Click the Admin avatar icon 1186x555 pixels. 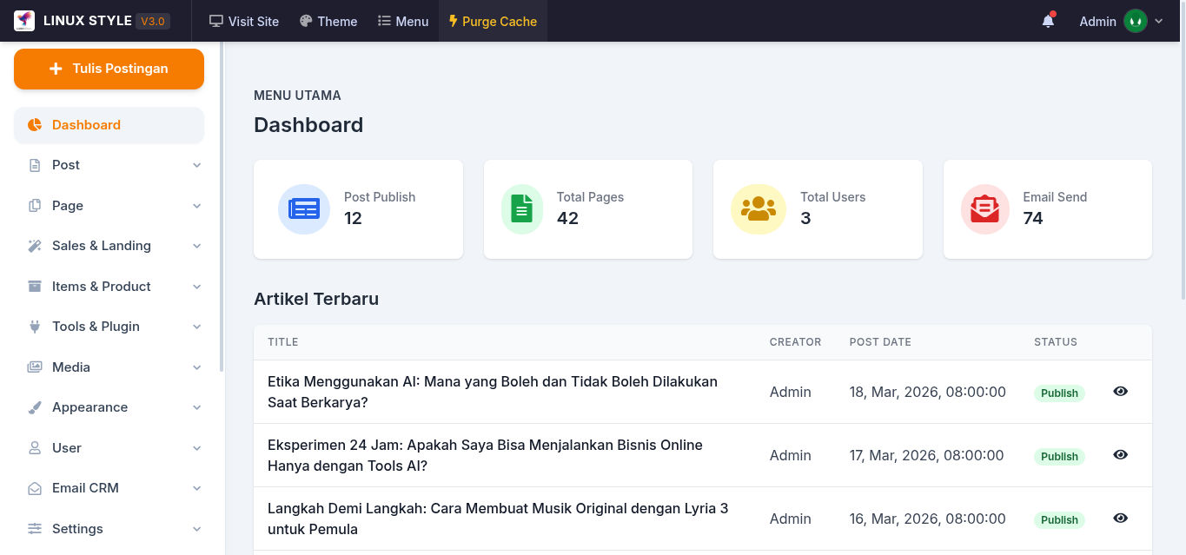click(1136, 21)
